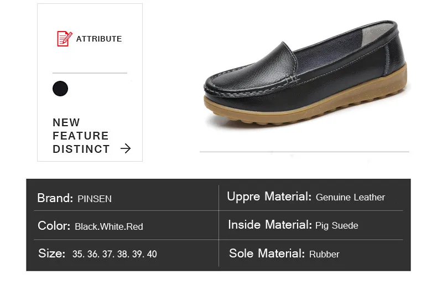Select the black color swatch dot
The width and height of the screenshot is (437, 289).
pyautogui.click(x=60, y=89)
